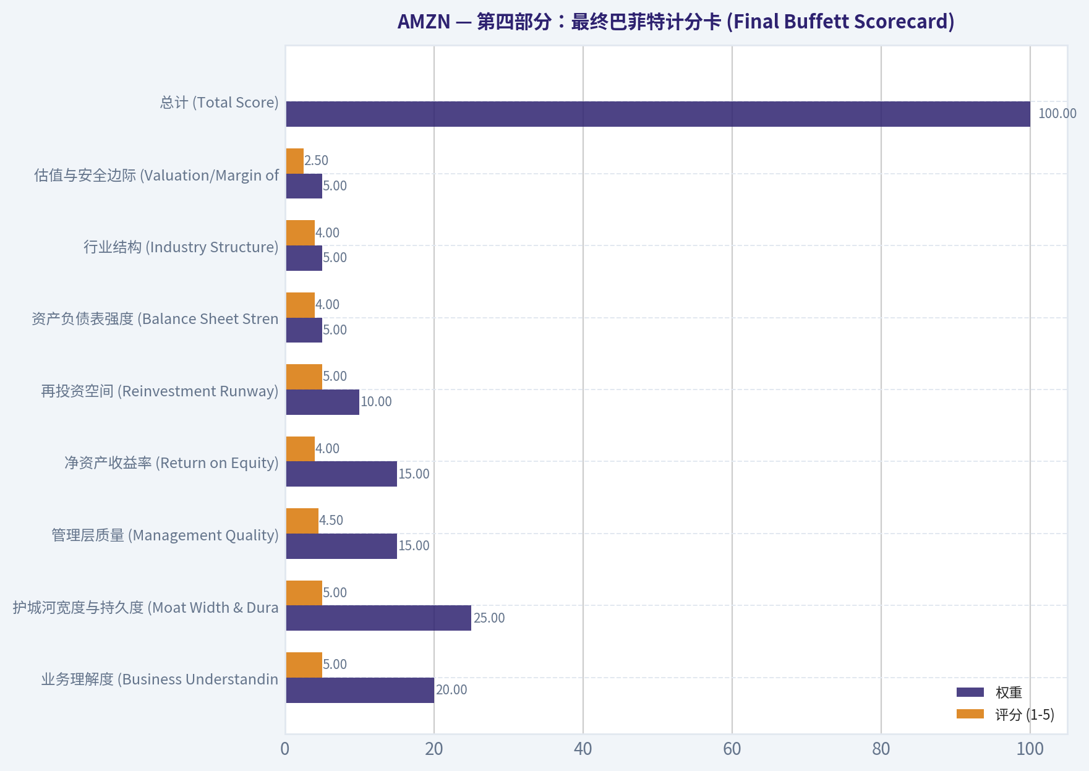Click the x-axis tick label '0'
This screenshot has width=1089, height=771.
(284, 749)
